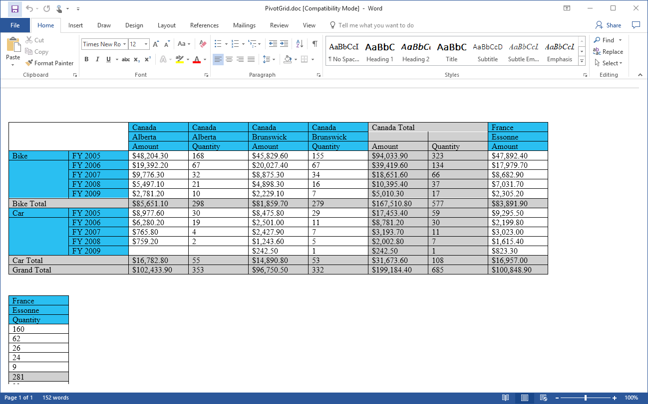Toggle show/hide paragraph marks
648x404 pixels.
coord(315,44)
